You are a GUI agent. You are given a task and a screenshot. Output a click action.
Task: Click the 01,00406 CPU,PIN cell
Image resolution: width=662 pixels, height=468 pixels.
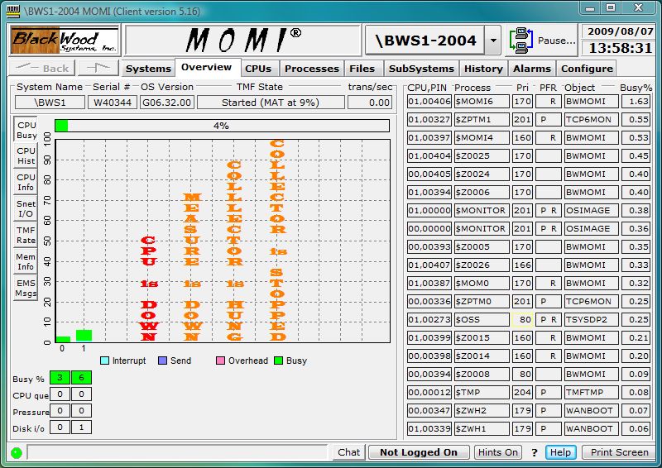tap(429, 101)
